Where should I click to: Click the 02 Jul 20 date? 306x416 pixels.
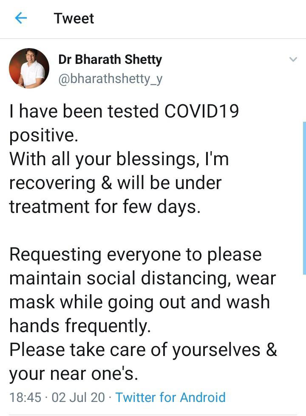point(78,397)
